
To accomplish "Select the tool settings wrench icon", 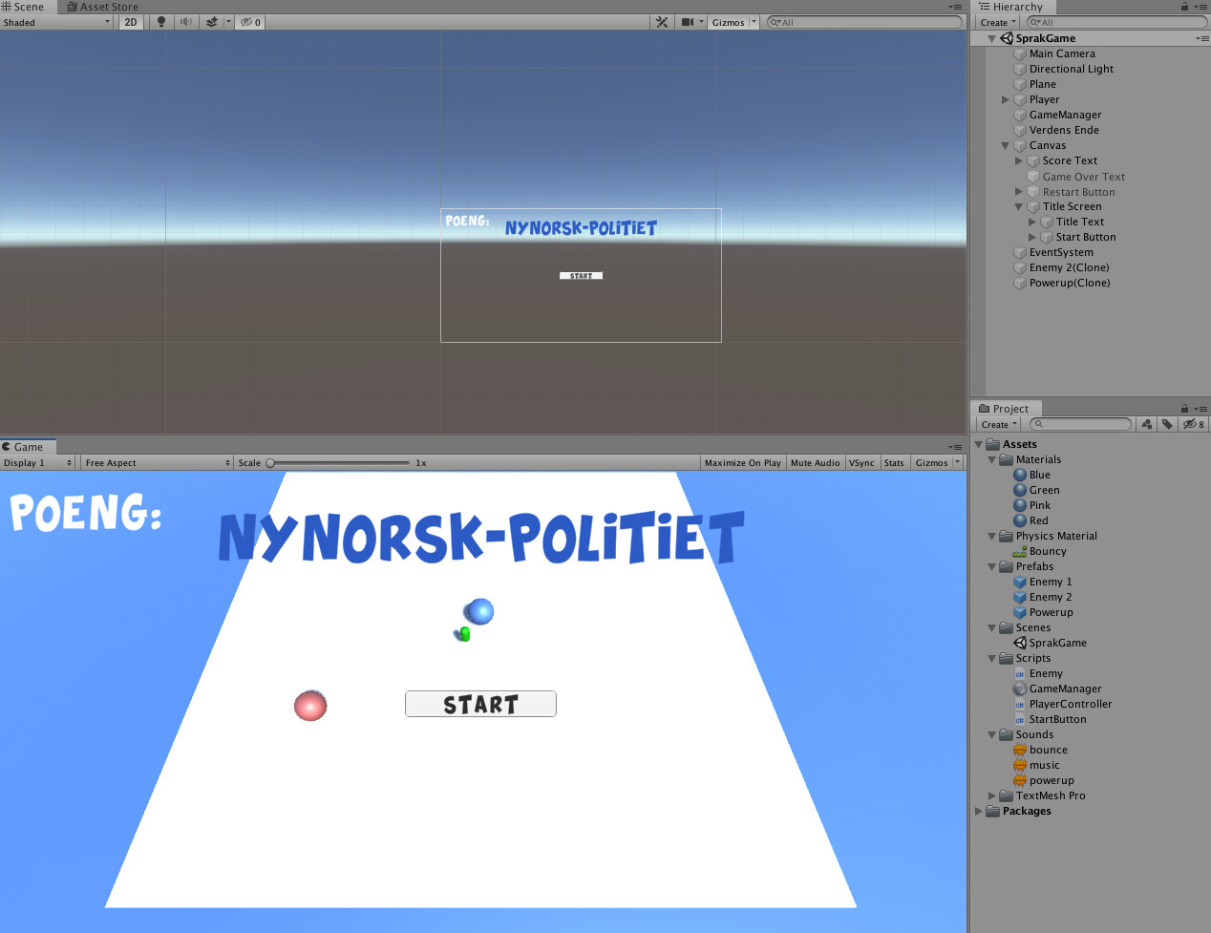I will tap(661, 22).
